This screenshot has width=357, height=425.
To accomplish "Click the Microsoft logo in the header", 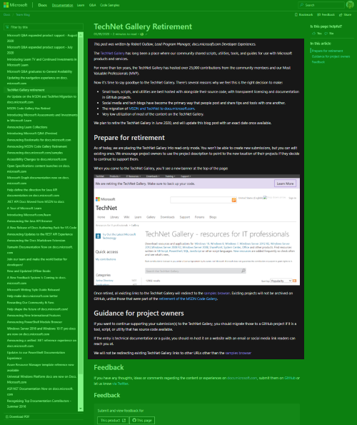I will coord(15,5).
